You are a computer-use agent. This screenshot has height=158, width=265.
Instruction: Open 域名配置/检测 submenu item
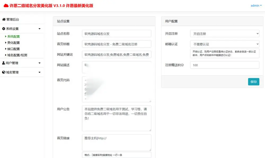tap(17, 55)
